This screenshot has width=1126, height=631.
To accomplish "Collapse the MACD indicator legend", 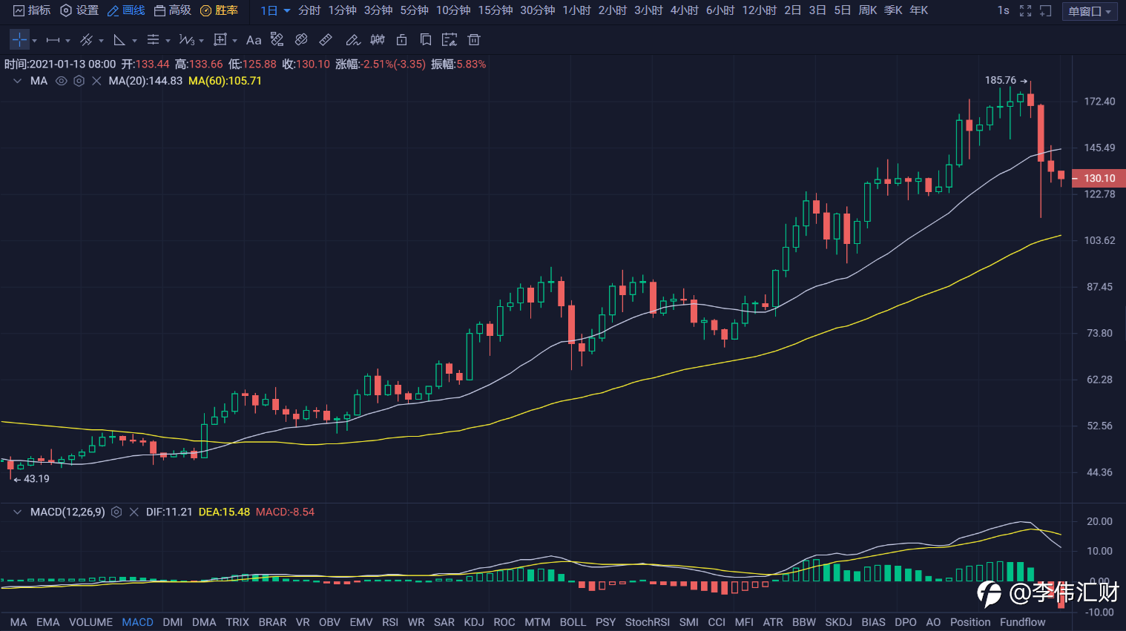I will [17, 512].
